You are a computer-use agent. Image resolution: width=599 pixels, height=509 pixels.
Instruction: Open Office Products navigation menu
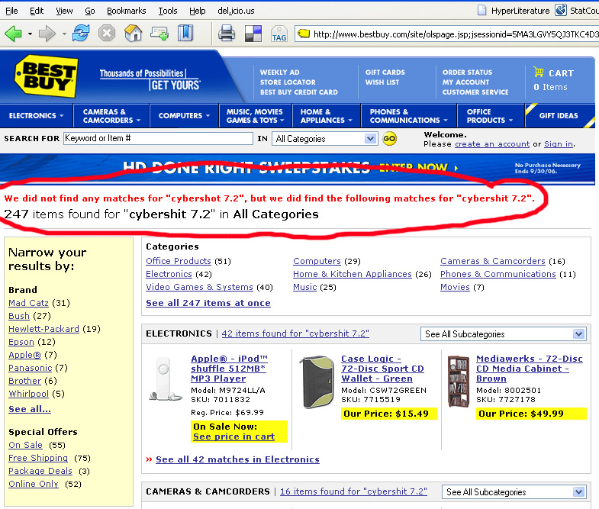click(x=489, y=116)
